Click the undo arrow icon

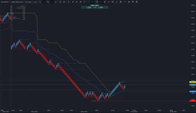coord(84,2)
